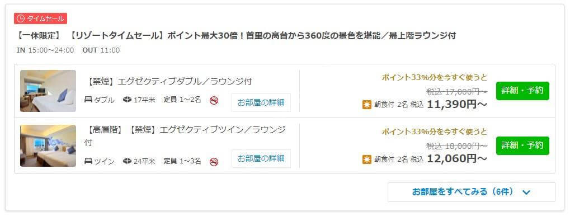The height and width of the screenshot is (216, 570).
Task: Click the breakfast icon beside 11,390円 price
Action: pos(367,105)
